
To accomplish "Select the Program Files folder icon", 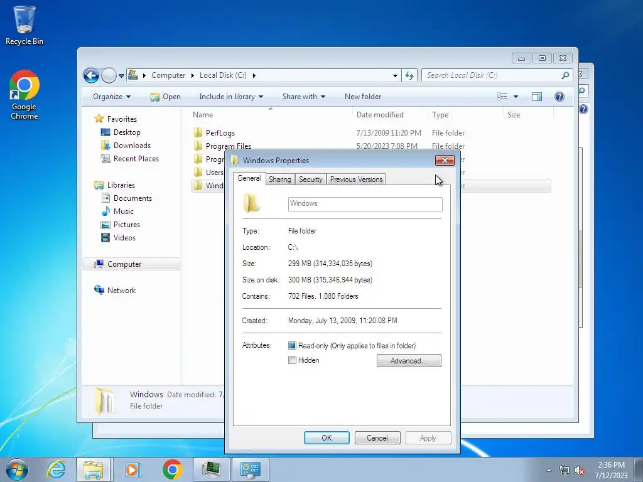I will tap(198, 146).
